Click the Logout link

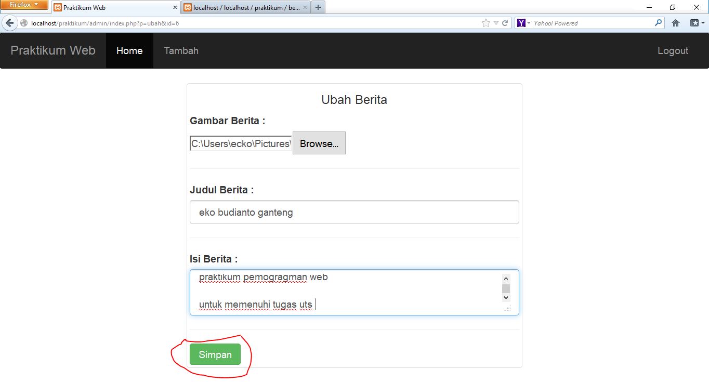click(673, 50)
